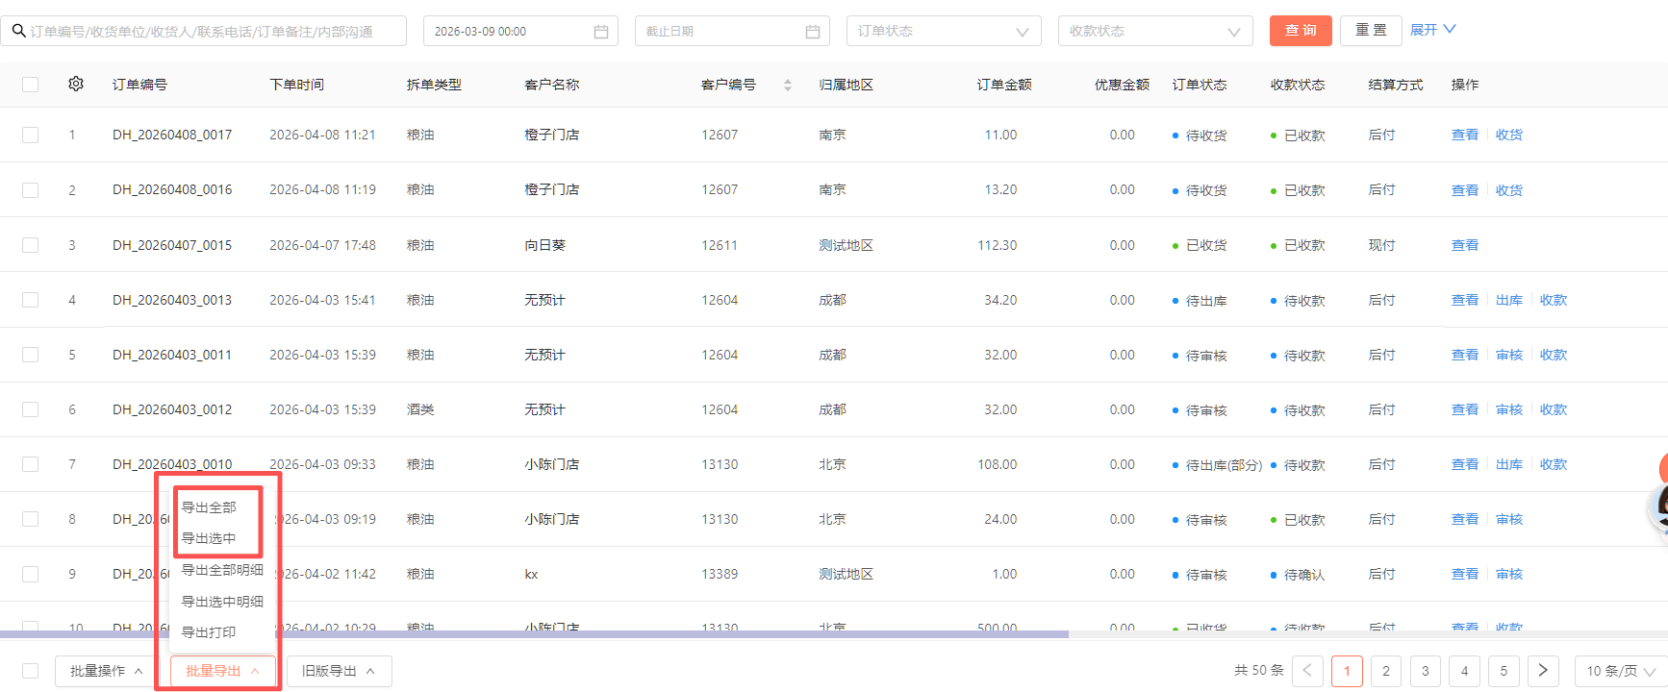Tick the select-all header checkbox
The height and width of the screenshot is (692, 1668).
click(31, 85)
